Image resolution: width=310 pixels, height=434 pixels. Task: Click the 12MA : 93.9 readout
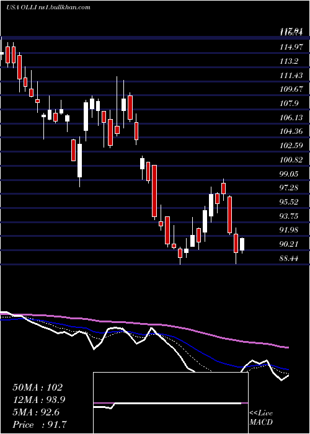point(39,400)
